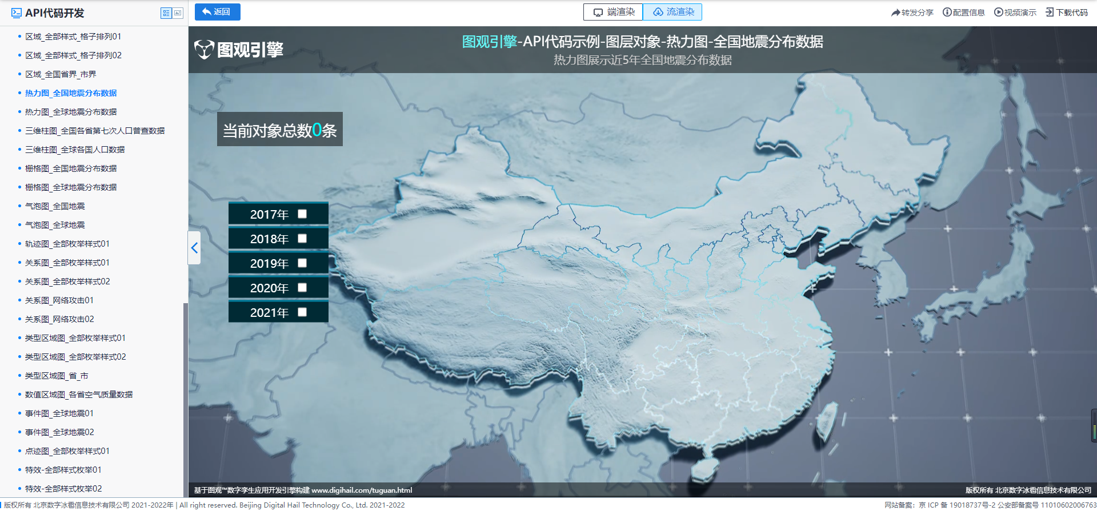This screenshot has height=511, width=1097.
Task: Click the 当前对象总数0条 counter panel
Action: click(280, 130)
